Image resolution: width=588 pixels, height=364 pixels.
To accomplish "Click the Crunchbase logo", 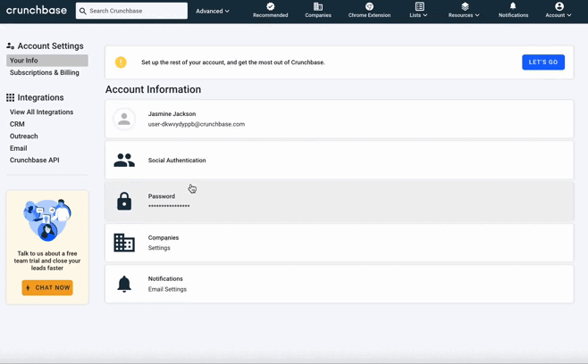I will tap(37, 11).
